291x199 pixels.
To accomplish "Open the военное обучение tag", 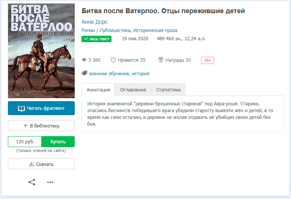I will coord(109,74).
